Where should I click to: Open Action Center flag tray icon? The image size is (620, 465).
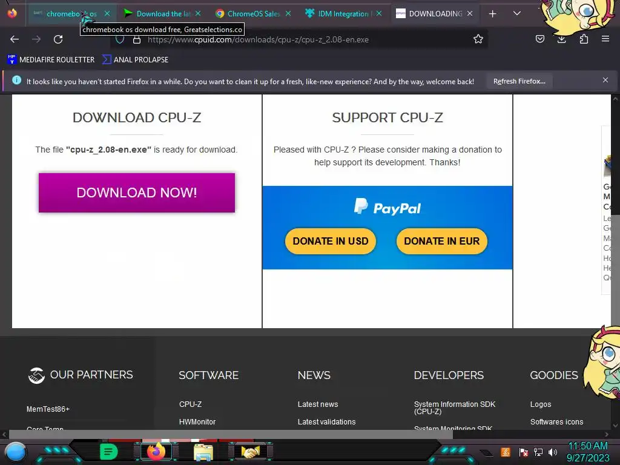click(x=523, y=452)
